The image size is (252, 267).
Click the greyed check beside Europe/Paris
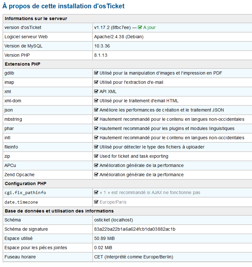tap(96, 202)
